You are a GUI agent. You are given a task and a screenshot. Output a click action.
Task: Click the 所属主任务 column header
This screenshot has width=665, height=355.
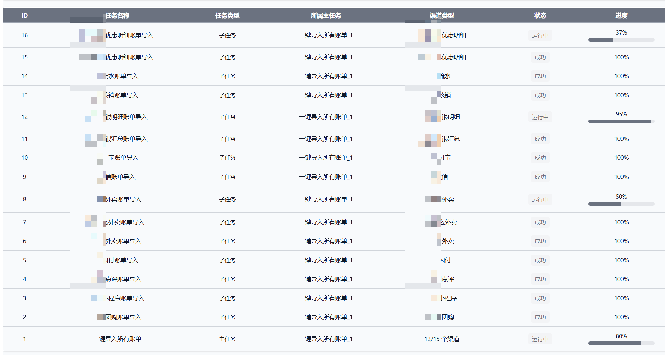[x=326, y=15]
